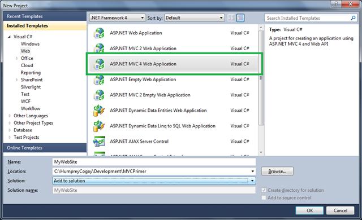
Task: Click the Dynamic Data Entities Web Application icon
Action: [x=99, y=111]
